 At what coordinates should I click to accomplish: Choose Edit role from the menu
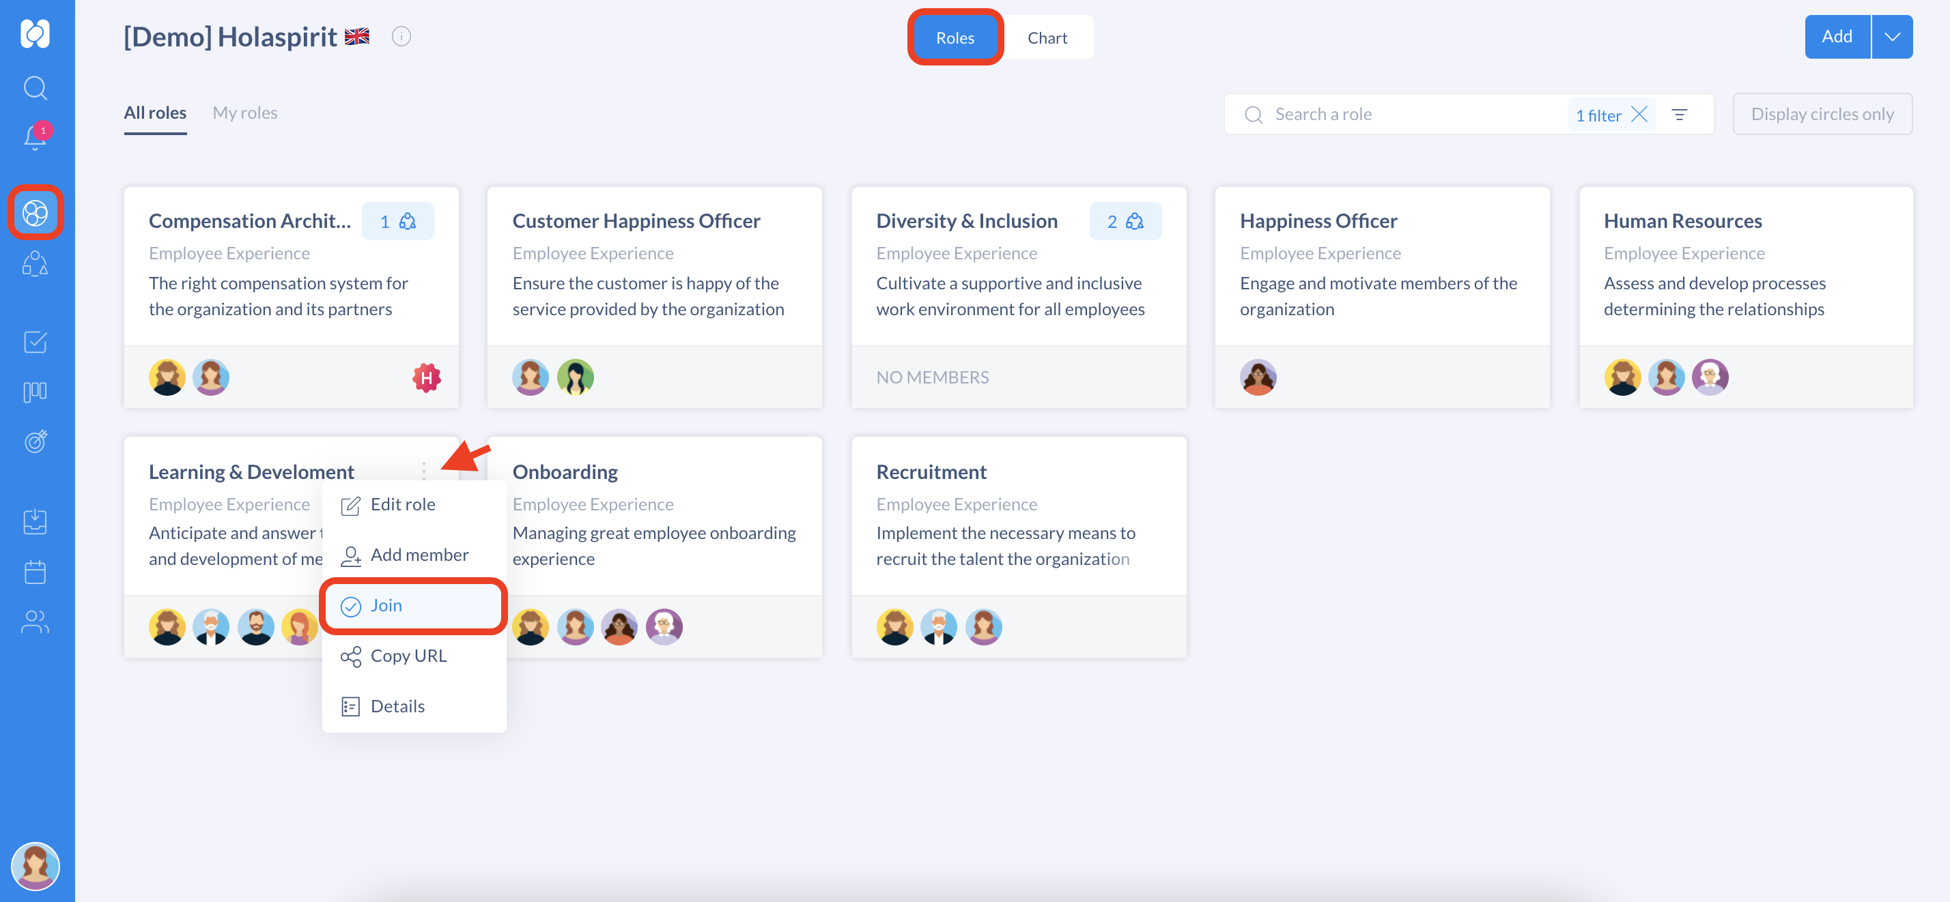414,505
